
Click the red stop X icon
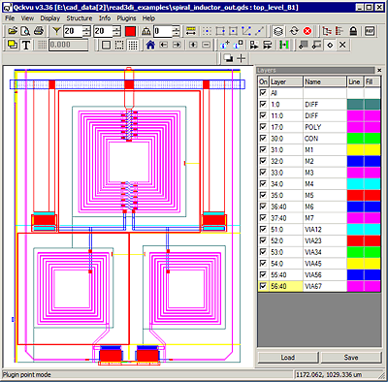pyautogui.click(x=307, y=31)
